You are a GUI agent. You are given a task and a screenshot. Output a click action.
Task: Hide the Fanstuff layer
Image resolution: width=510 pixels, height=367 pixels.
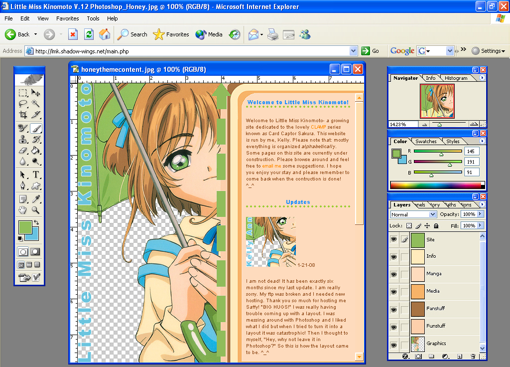point(393,309)
